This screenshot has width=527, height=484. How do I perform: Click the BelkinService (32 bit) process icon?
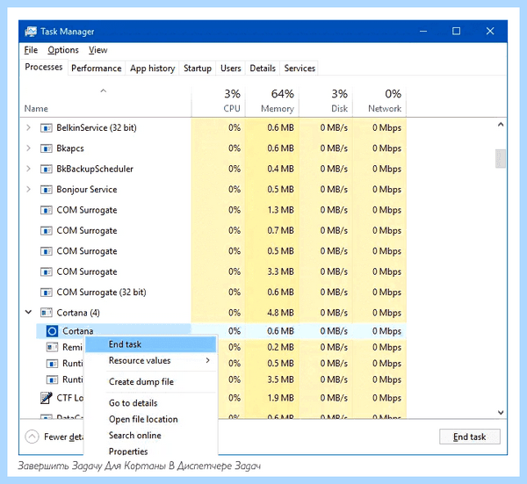[46, 128]
